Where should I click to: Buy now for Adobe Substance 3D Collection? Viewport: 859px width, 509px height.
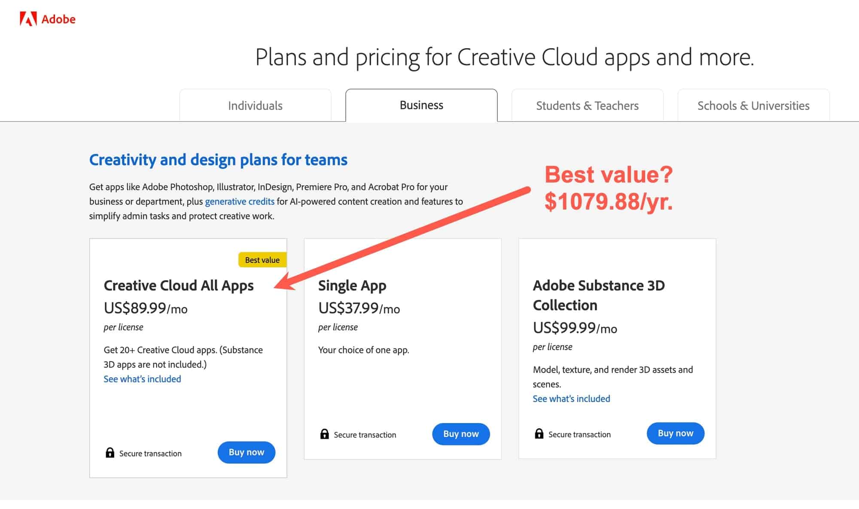click(676, 433)
